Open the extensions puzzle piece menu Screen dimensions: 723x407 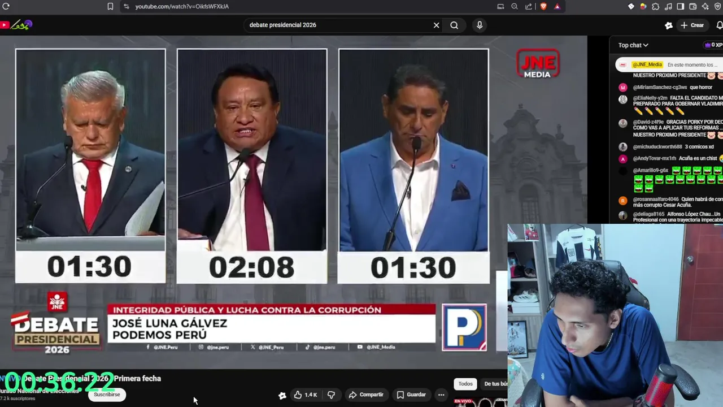coord(655,6)
